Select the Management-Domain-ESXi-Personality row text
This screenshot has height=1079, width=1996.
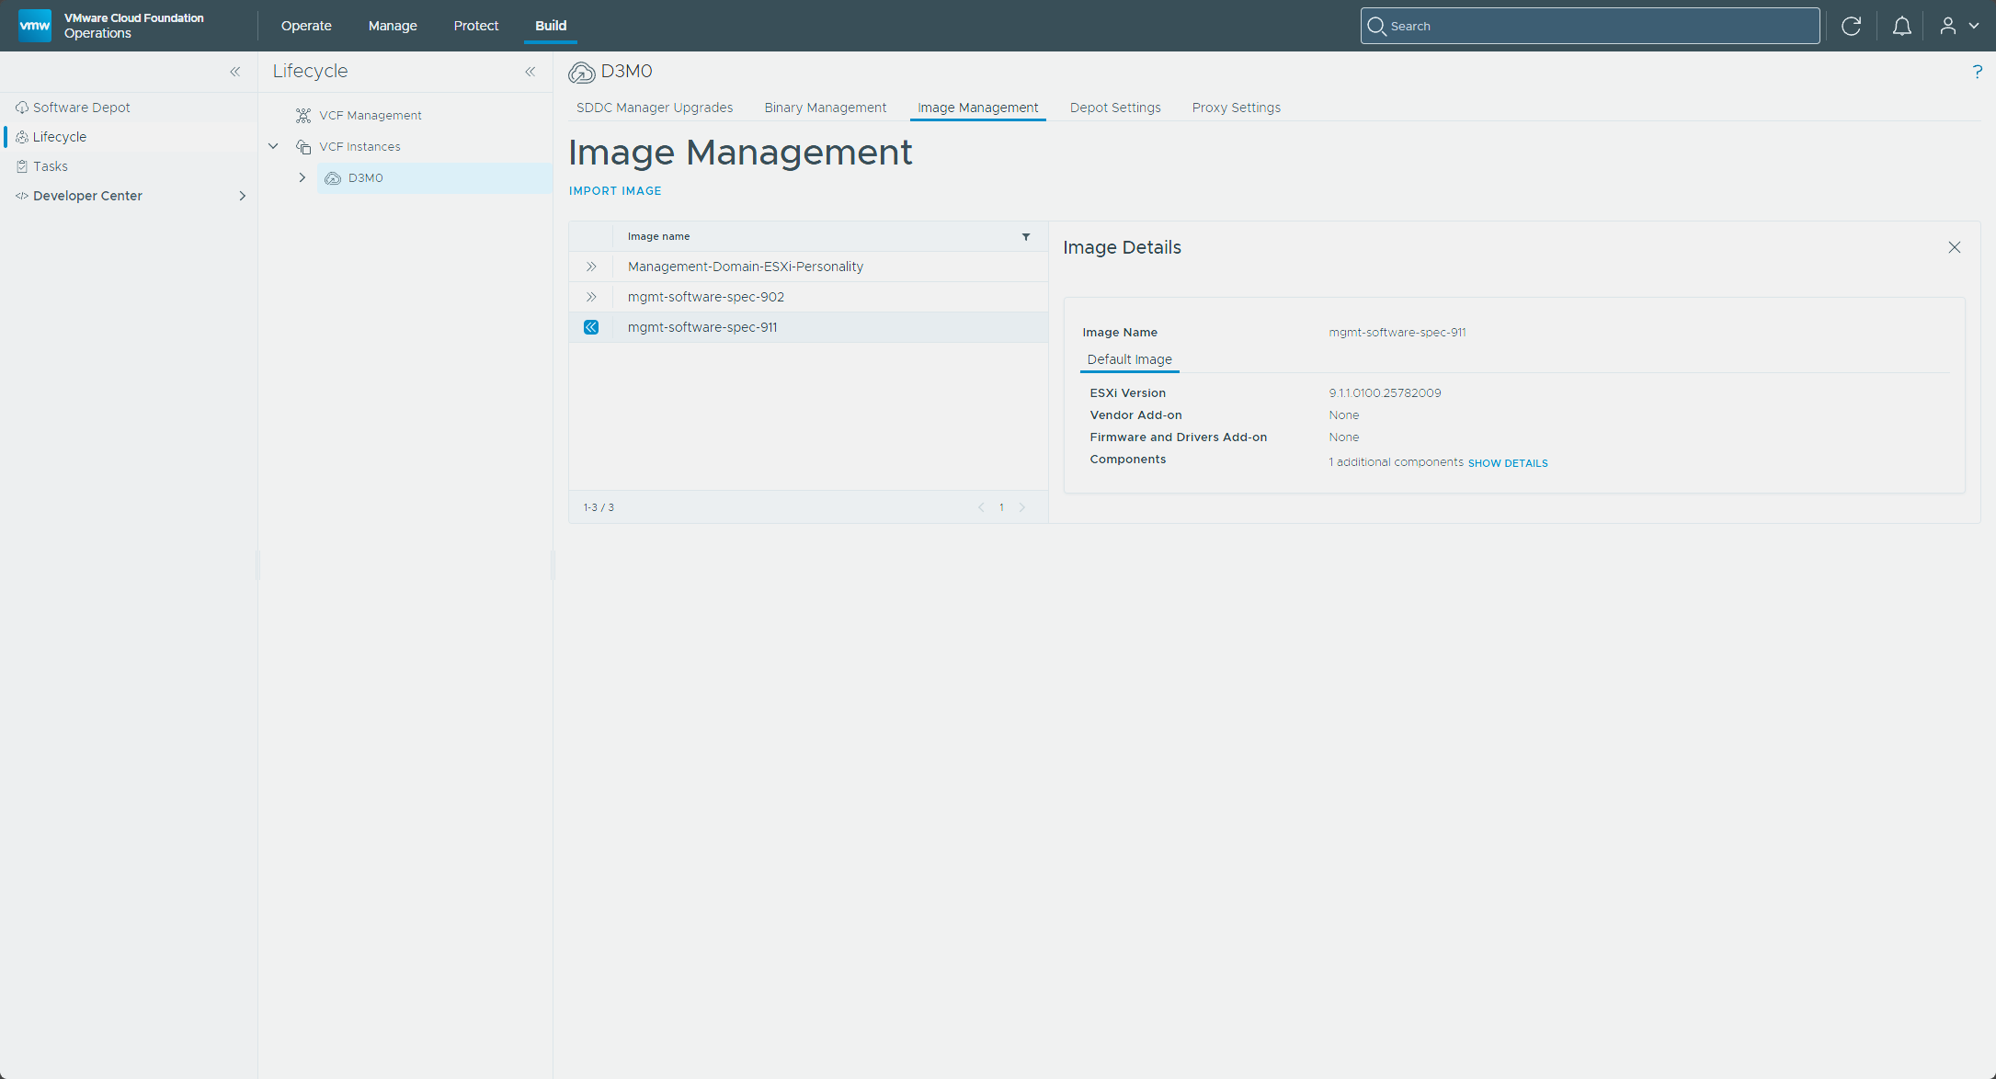coord(746,267)
